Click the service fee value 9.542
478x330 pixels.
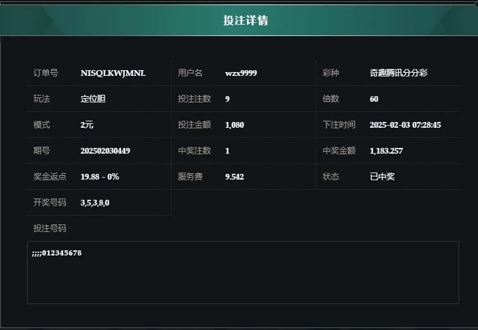(x=234, y=177)
